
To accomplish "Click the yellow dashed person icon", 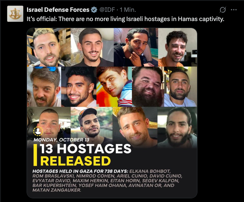I will click(x=38, y=131).
